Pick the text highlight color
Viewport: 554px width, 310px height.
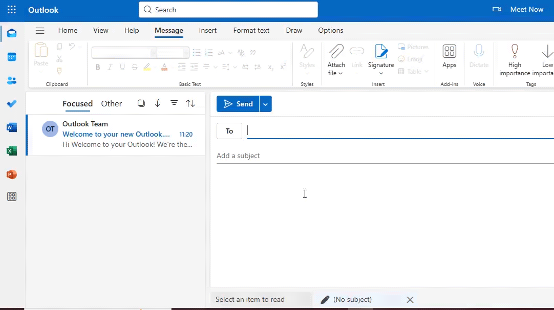pos(147,67)
